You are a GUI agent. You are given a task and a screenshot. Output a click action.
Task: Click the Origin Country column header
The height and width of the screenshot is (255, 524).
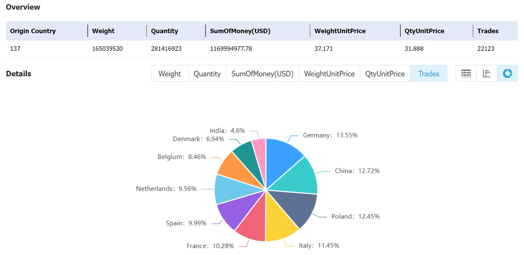33,31
